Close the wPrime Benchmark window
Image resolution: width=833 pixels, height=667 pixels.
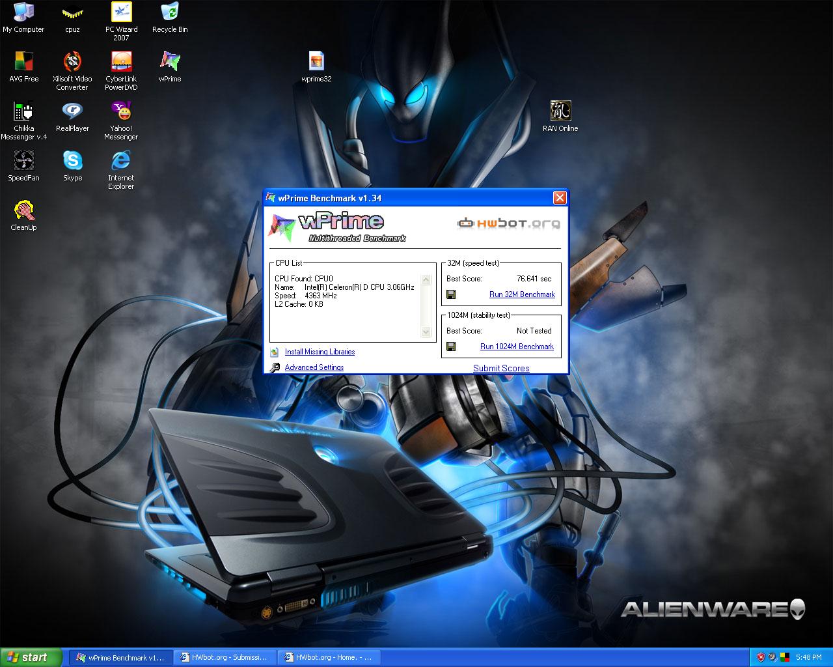pyautogui.click(x=559, y=198)
